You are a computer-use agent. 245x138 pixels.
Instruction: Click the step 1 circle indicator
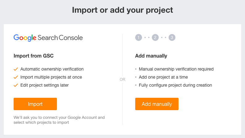[138, 38]
